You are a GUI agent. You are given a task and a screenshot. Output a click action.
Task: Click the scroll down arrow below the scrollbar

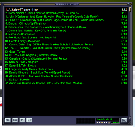pyautogui.click(x=130, y=118)
